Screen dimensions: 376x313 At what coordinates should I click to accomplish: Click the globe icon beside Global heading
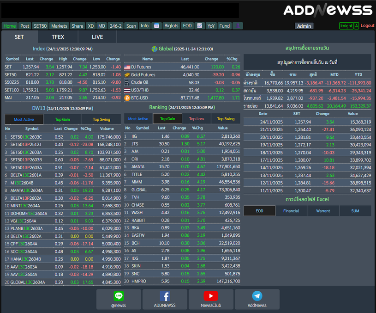click(x=154, y=49)
